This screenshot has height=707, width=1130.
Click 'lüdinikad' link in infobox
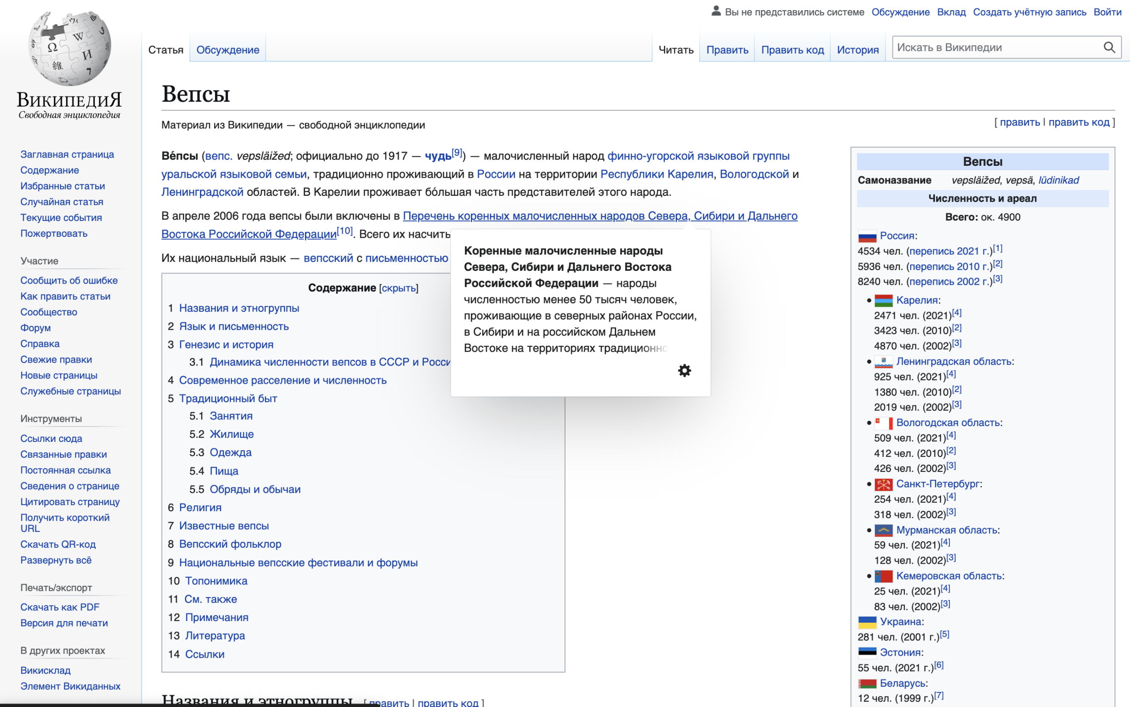click(x=1058, y=180)
